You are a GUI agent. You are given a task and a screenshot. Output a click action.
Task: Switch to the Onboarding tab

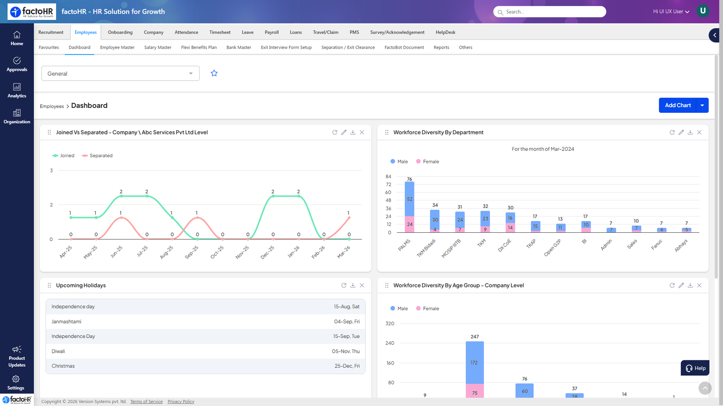point(120,32)
